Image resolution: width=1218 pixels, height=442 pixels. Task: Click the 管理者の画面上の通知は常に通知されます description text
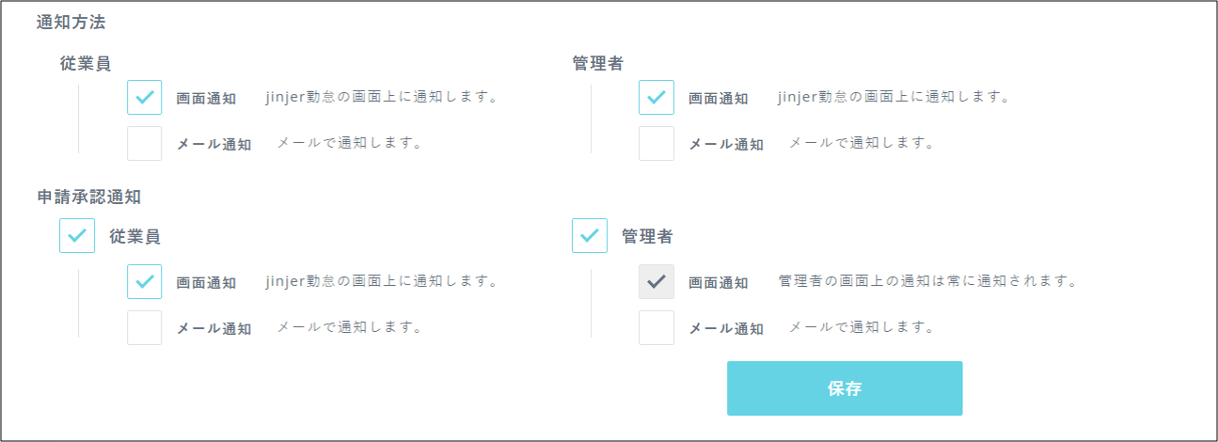coord(926,281)
